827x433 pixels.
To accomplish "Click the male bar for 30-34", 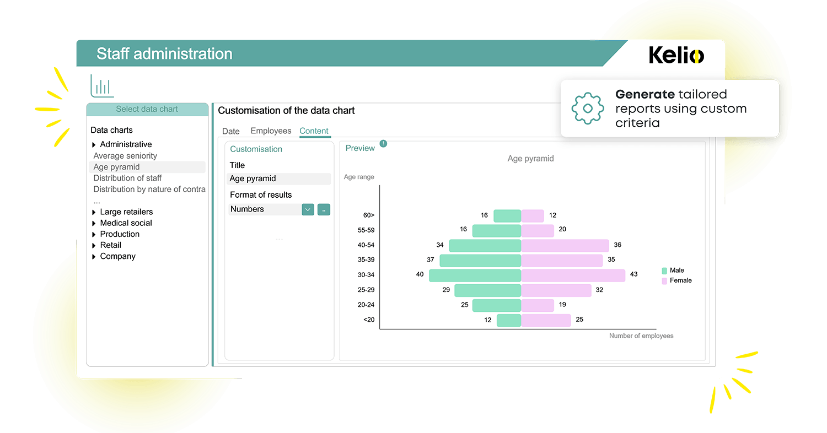I will (x=475, y=275).
